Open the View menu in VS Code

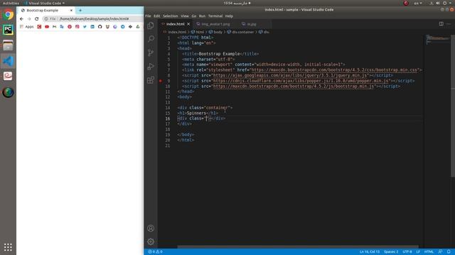(x=185, y=16)
